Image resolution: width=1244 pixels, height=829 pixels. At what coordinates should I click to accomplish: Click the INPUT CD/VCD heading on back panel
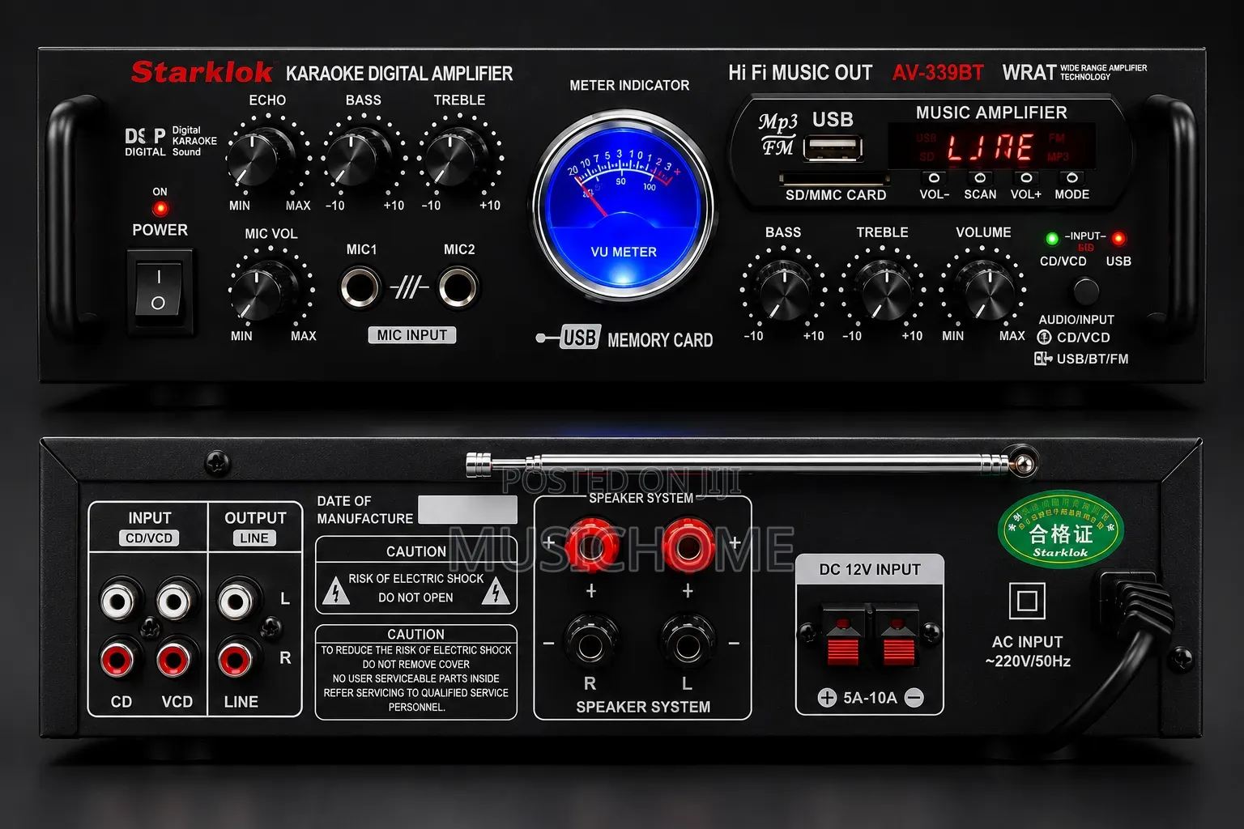(x=149, y=527)
